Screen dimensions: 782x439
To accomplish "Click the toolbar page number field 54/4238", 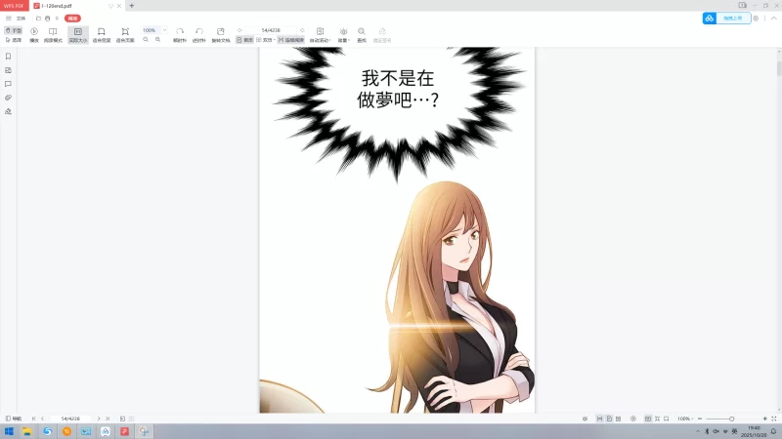I will (271, 30).
